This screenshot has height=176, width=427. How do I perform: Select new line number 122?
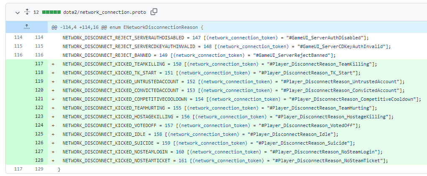click(x=40, y=108)
